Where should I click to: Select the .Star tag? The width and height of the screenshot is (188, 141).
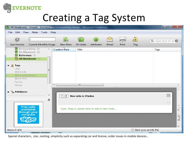tap(17, 69)
